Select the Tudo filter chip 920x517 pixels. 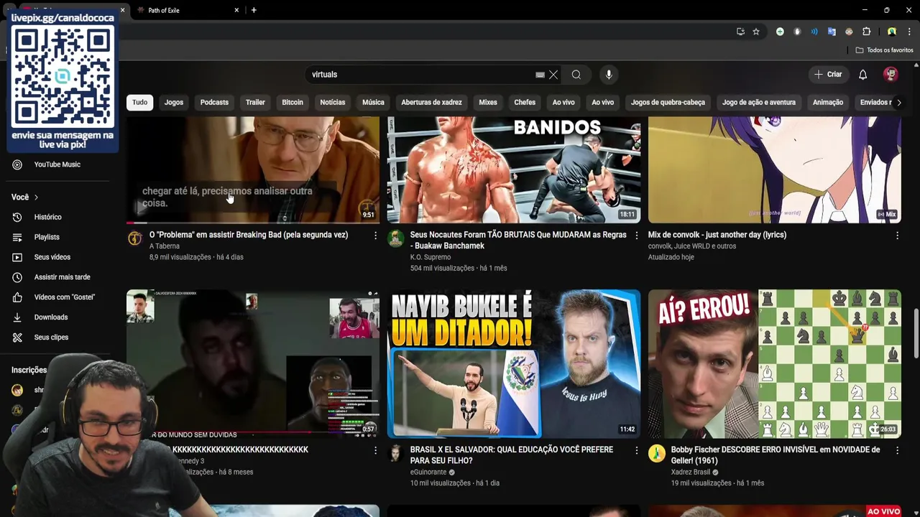coord(139,102)
